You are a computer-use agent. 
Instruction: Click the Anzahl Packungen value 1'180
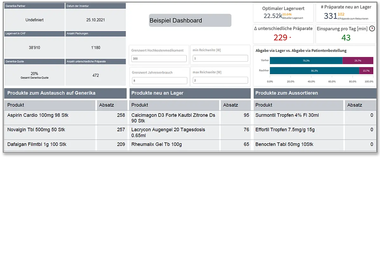(96, 48)
